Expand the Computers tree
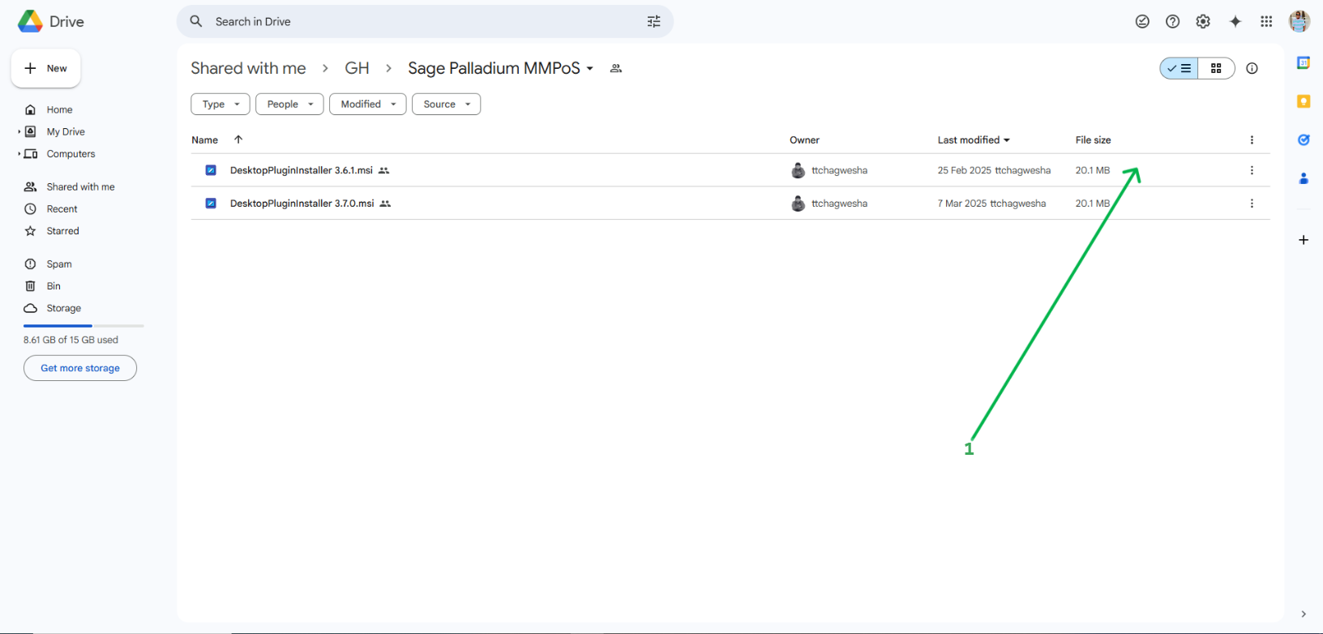 19,153
